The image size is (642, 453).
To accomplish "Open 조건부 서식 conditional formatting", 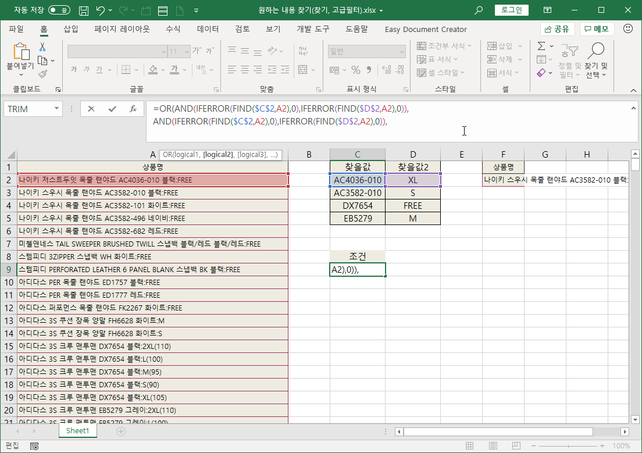I will [444, 46].
